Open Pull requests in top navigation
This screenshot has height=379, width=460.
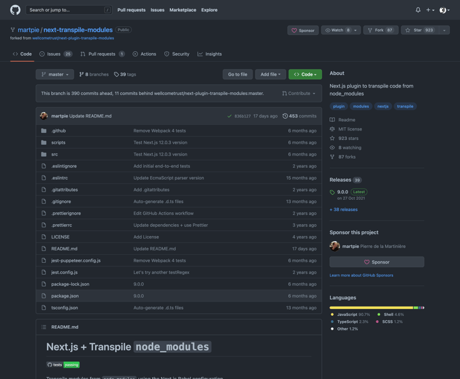click(x=131, y=10)
